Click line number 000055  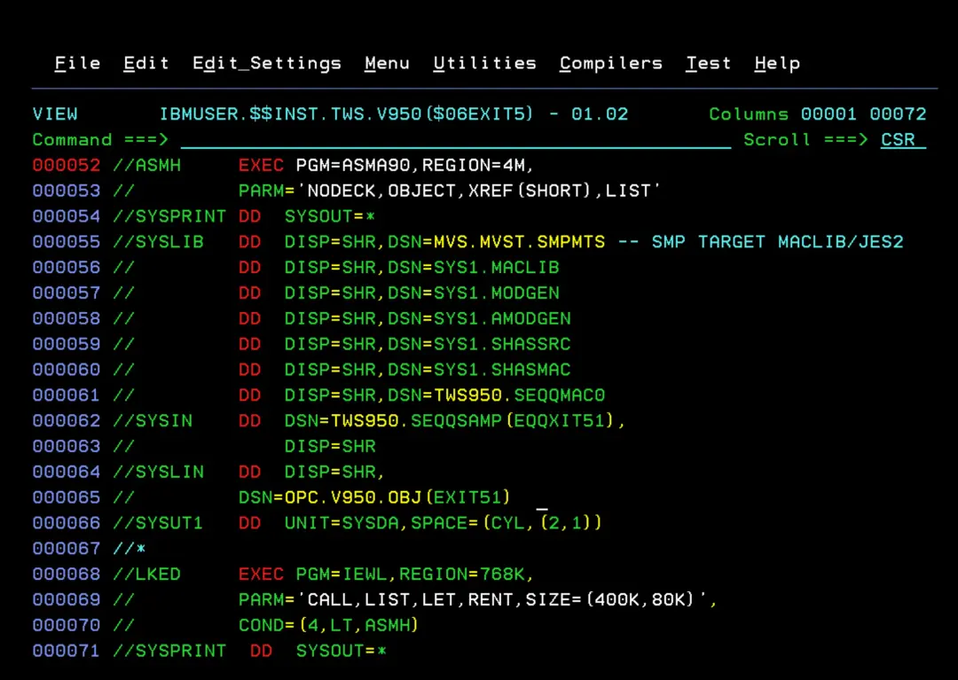pos(66,242)
